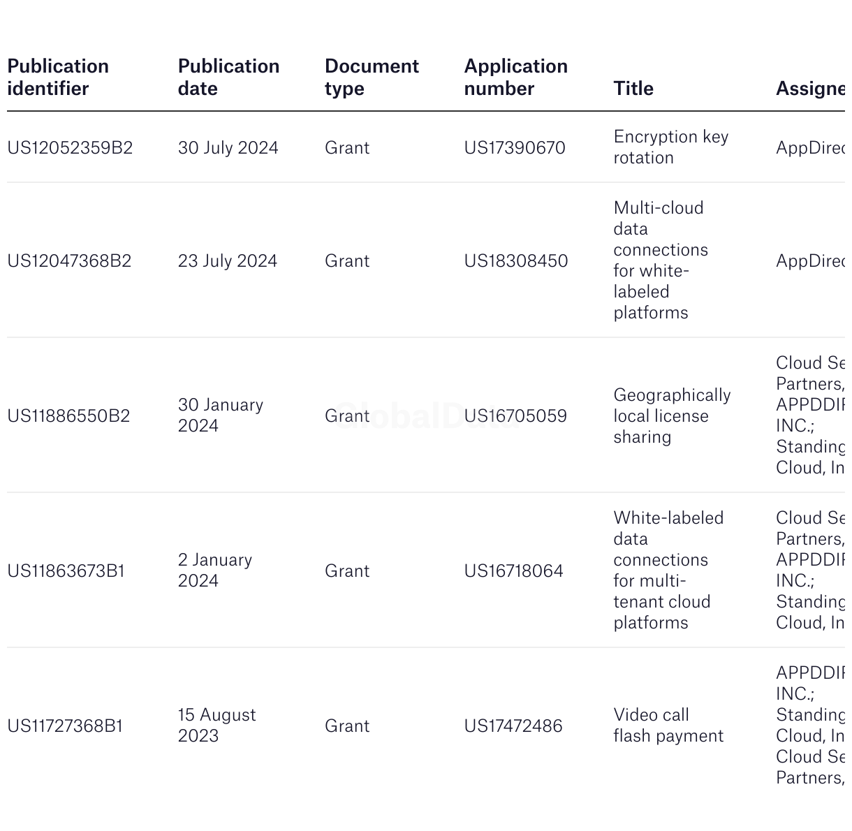This screenshot has height=831, width=852.
Task: Select the Title column header
Action: (633, 89)
